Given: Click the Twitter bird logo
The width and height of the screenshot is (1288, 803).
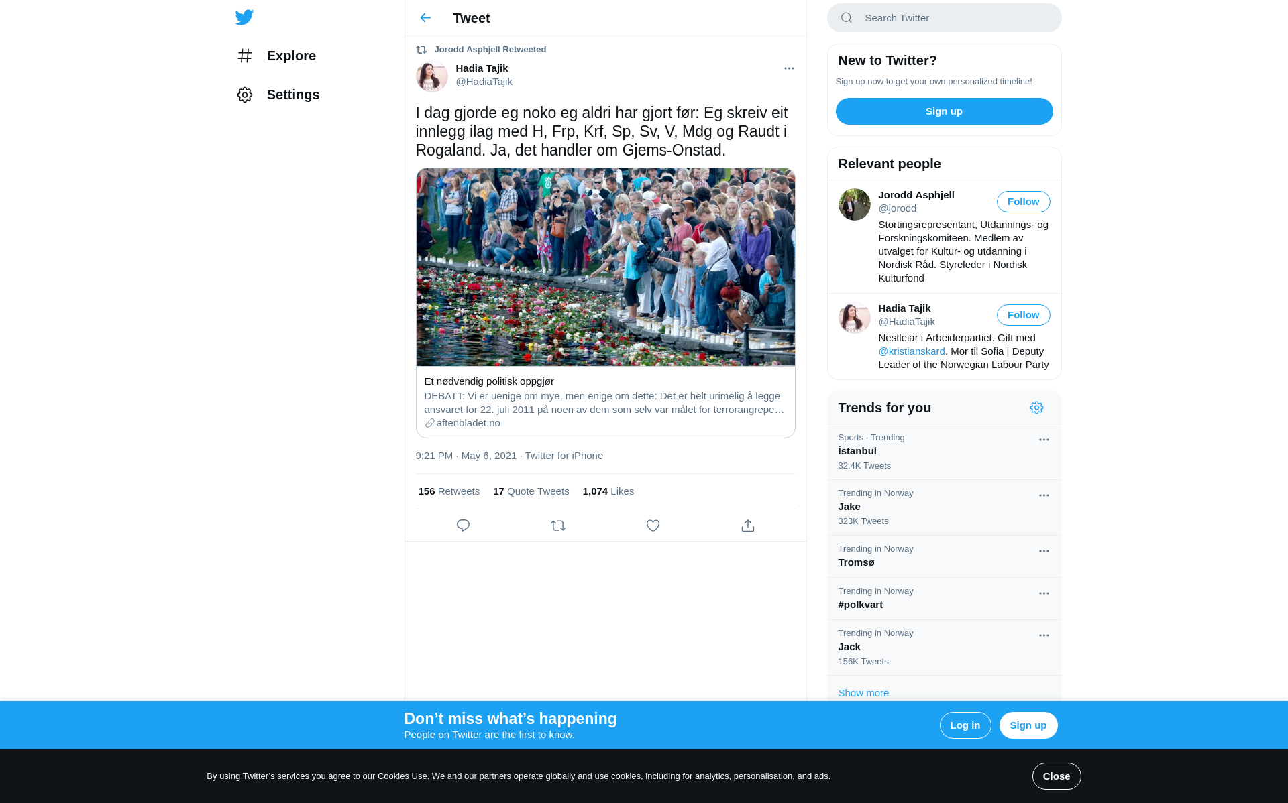Looking at the screenshot, I should (244, 17).
